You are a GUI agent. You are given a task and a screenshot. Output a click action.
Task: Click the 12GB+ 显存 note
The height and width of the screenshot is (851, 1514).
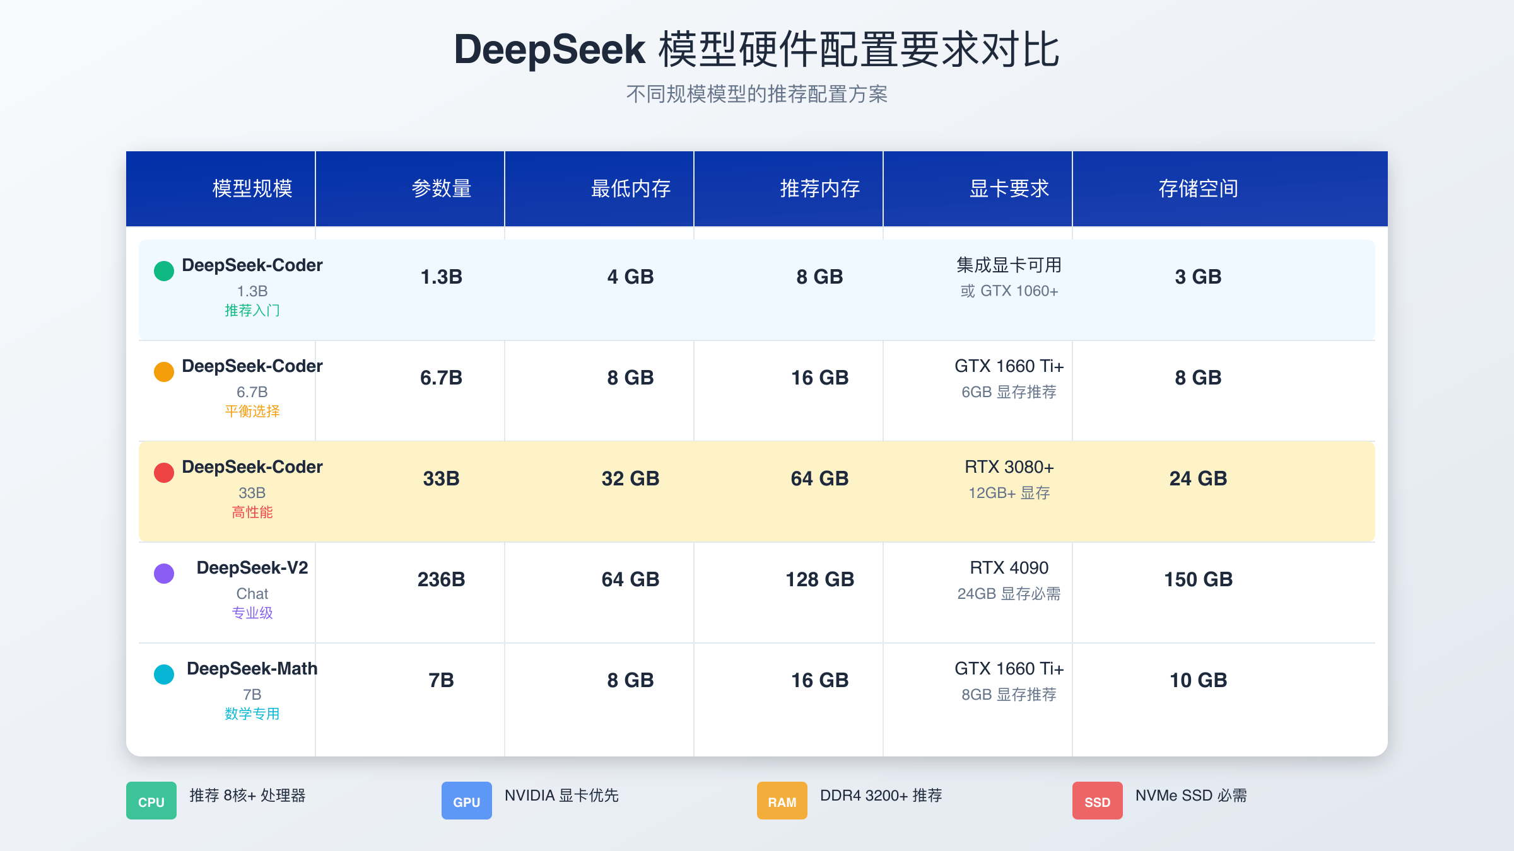[x=1009, y=492]
